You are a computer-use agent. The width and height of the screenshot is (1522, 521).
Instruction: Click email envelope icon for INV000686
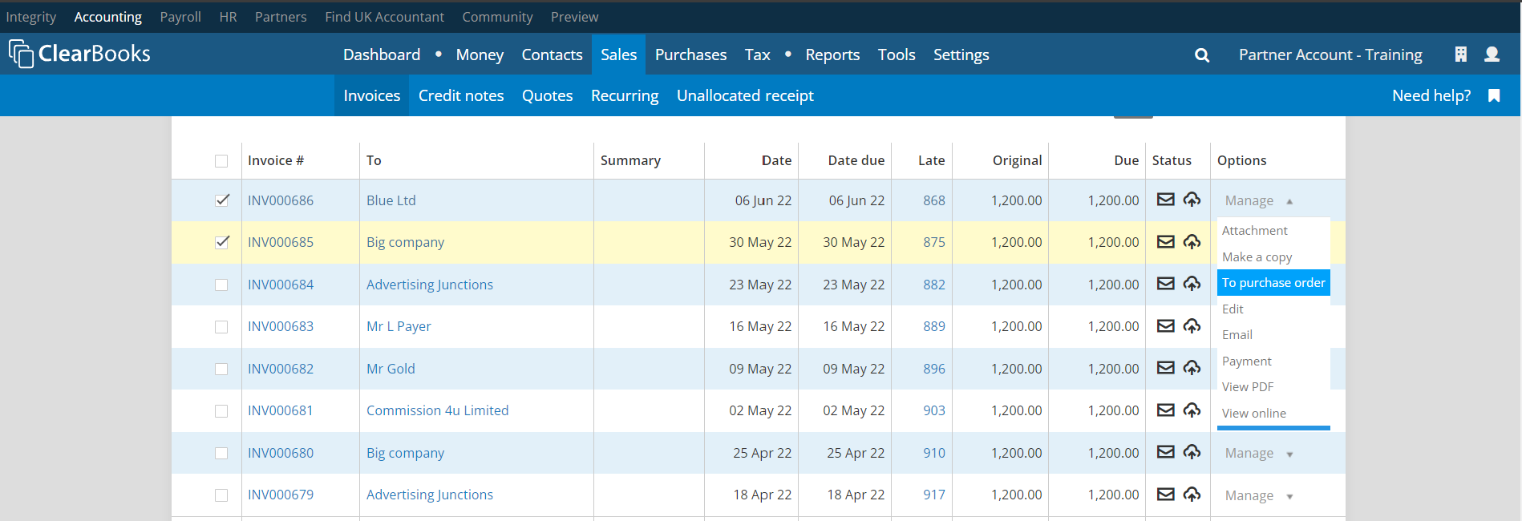(x=1165, y=200)
